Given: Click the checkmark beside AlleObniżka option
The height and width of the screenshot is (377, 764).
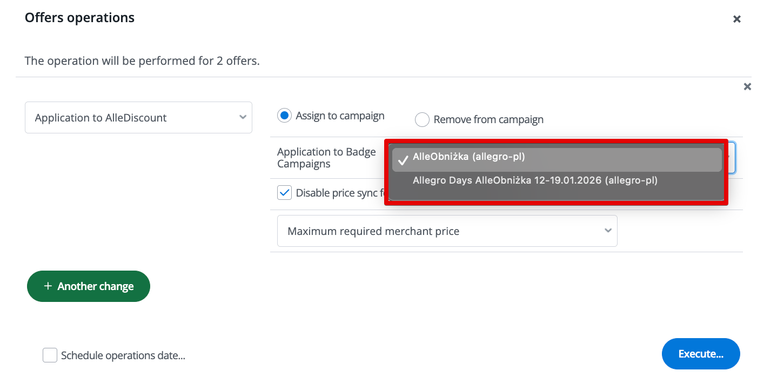Looking at the screenshot, I should click(403, 160).
